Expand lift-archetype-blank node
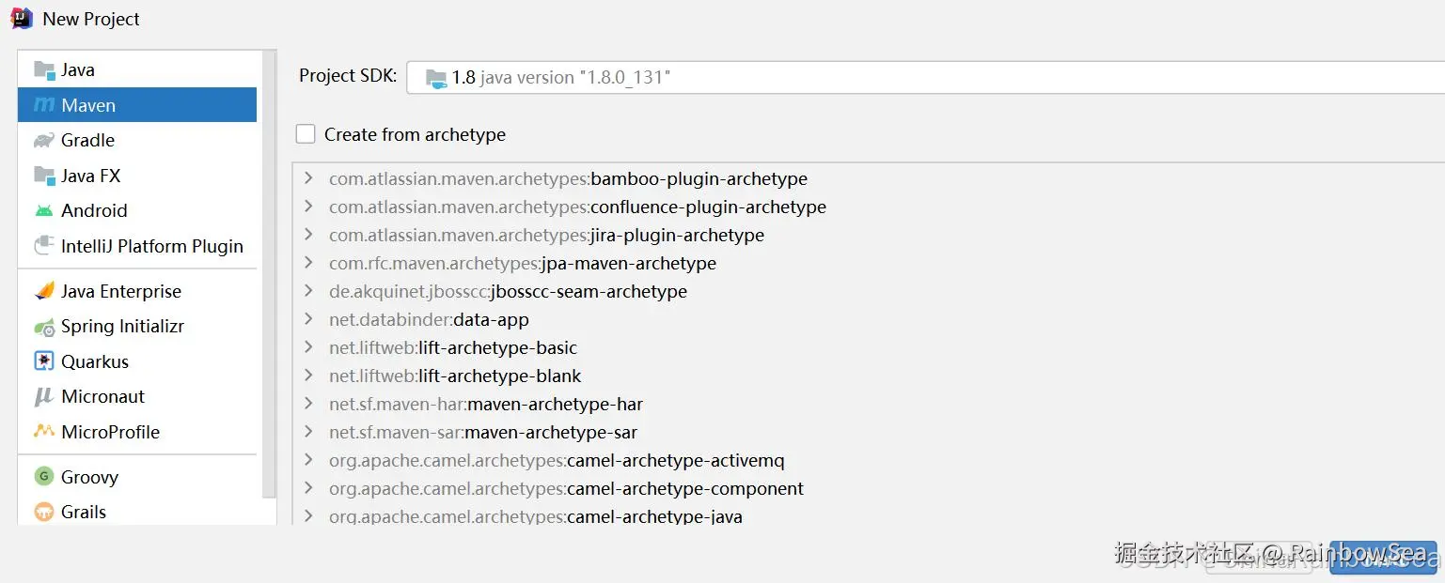1445x583 pixels. tap(308, 376)
